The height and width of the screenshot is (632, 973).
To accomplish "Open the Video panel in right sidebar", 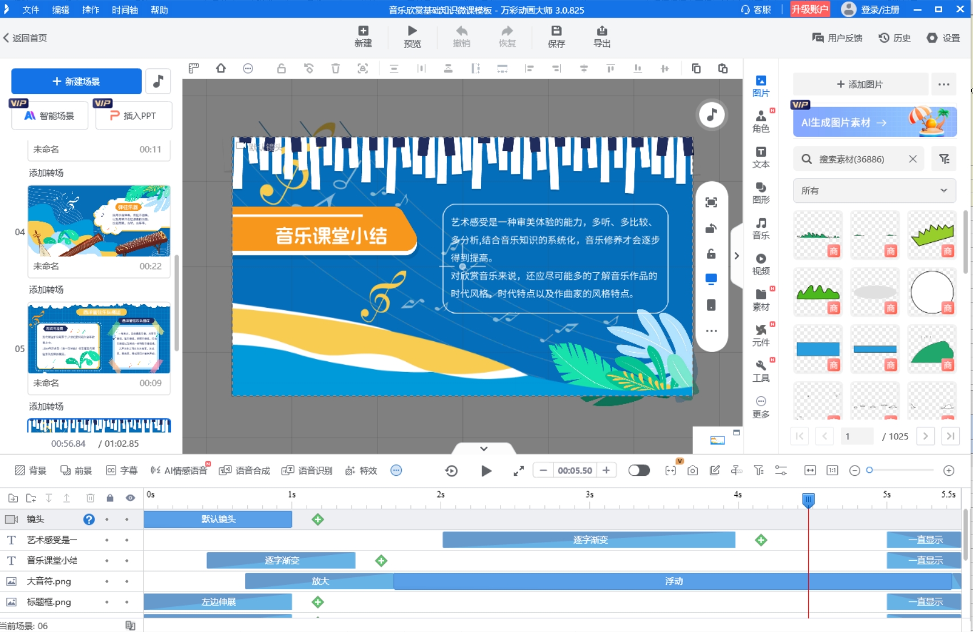I will click(x=760, y=264).
